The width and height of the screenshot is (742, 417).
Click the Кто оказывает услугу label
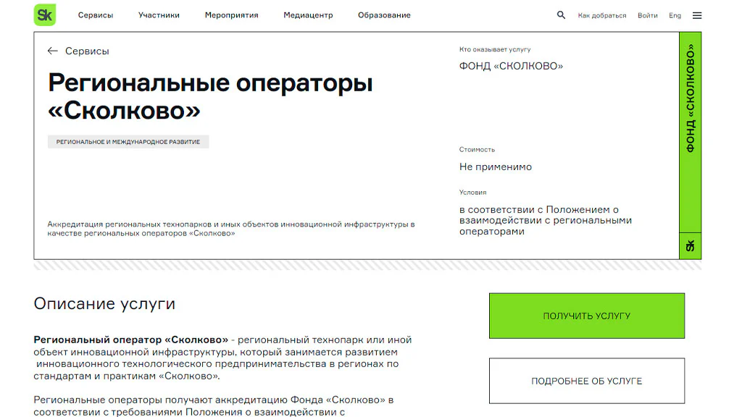click(x=495, y=49)
